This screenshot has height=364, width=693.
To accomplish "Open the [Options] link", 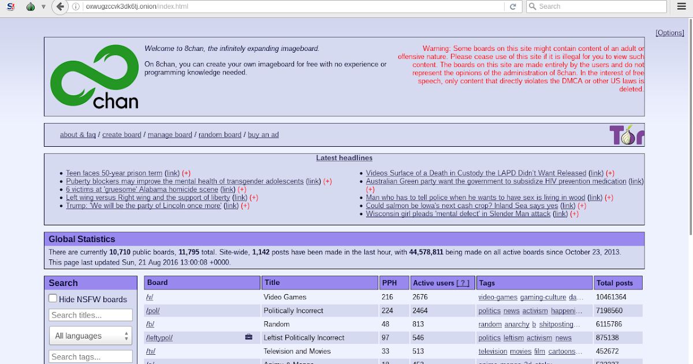I will pyautogui.click(x=670, y=33).
